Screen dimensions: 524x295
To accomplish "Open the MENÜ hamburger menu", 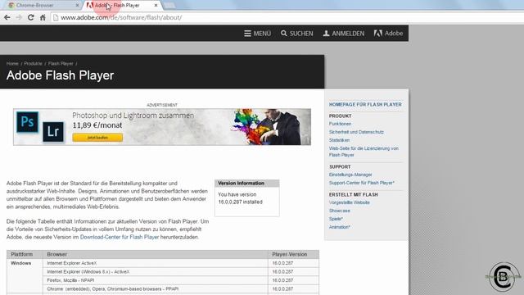I will coord(257,34).
